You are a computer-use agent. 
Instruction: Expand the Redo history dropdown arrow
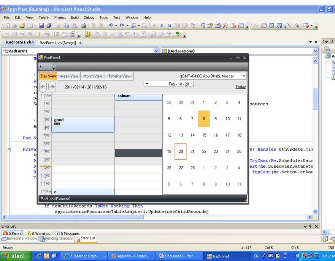point(127,25)
